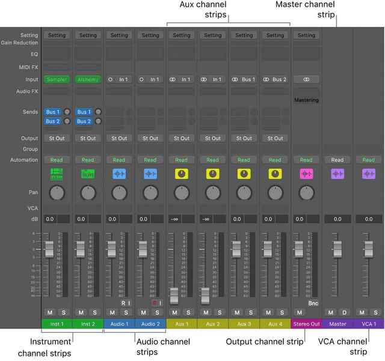Open Aux 3 Bus 1 input menu
The height and width of the screenshot is (361, 385).
coord(248,79)
